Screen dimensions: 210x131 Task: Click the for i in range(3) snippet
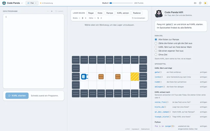tap(165, 126)
